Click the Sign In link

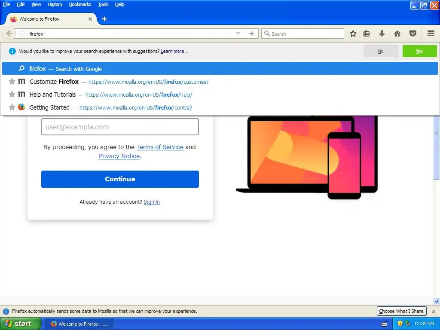tap(152, 202)
